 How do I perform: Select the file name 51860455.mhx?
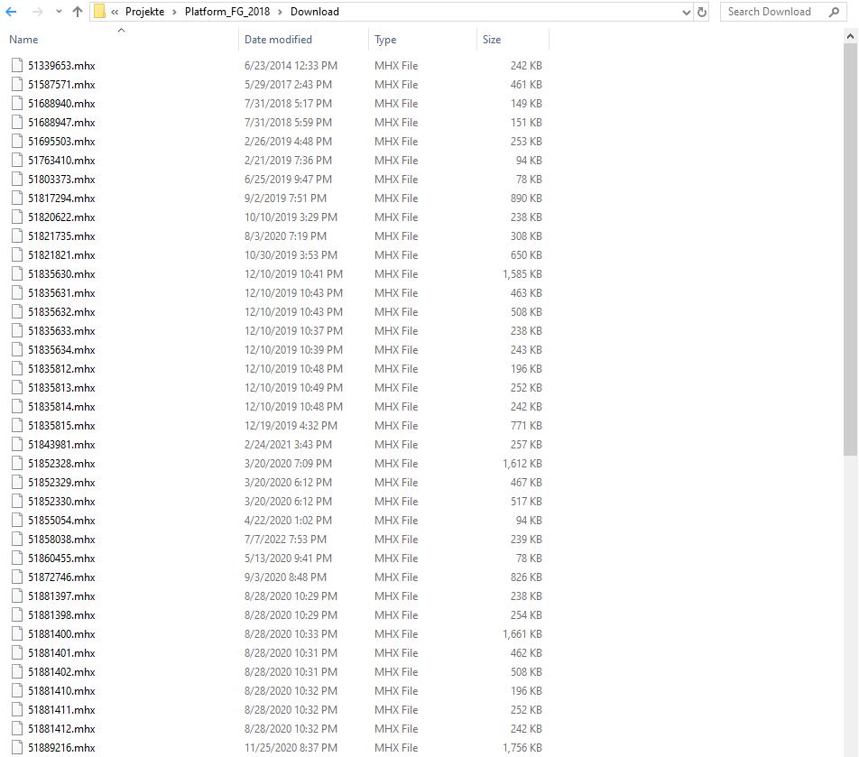(61, 559)
